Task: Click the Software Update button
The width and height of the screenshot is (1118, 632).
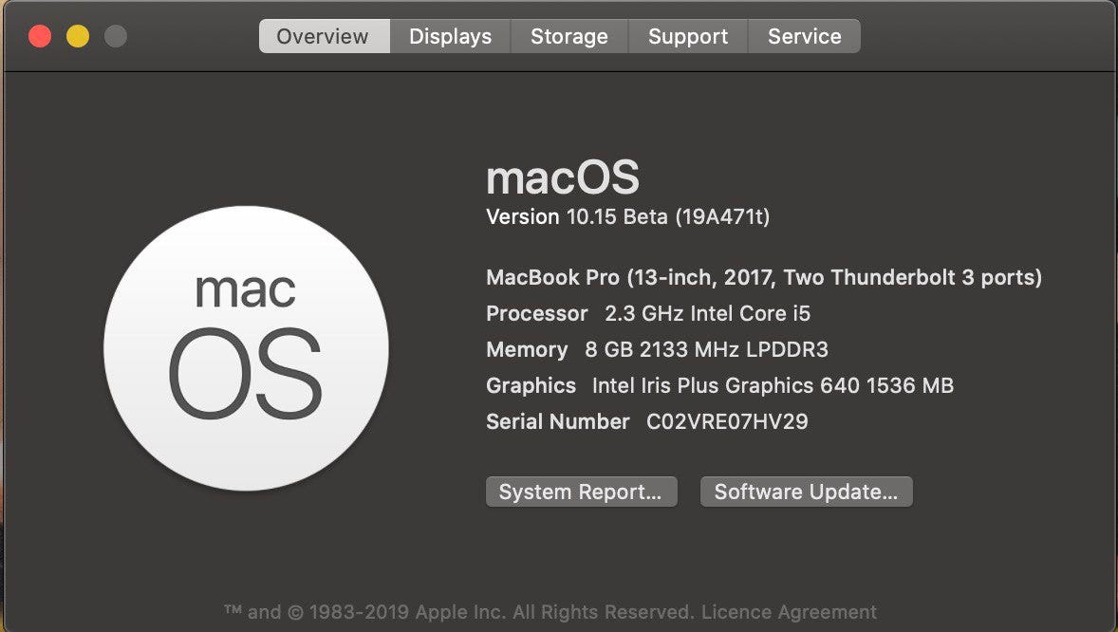Action: coord(806,492)
